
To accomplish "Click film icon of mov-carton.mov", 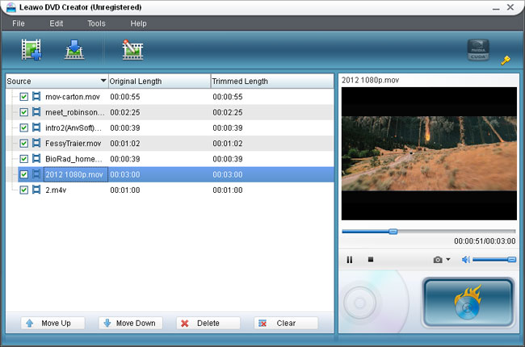I will coord(36,96).
